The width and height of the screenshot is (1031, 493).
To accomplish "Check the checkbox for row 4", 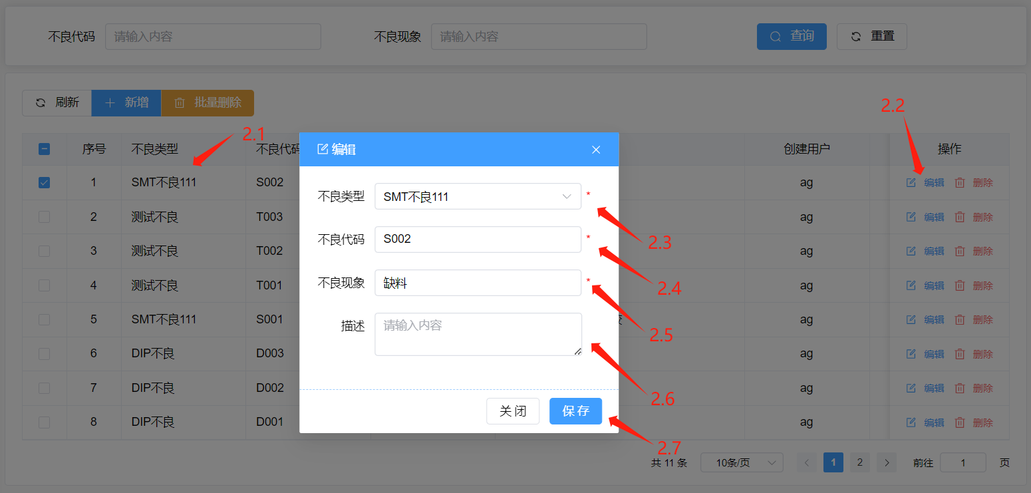I will pyautogui.click(x=45, y=285).
